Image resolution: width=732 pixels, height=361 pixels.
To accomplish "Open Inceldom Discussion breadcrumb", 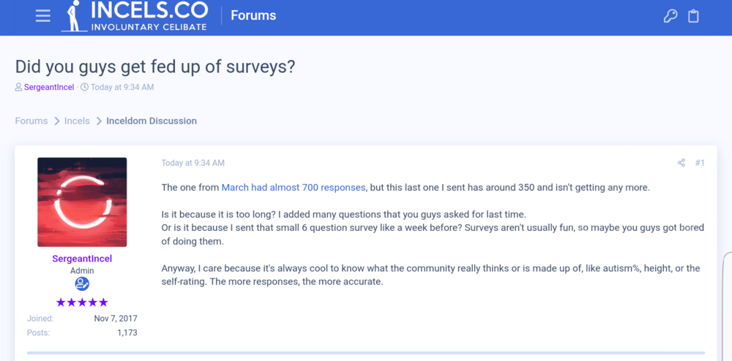I will [152, 121].
